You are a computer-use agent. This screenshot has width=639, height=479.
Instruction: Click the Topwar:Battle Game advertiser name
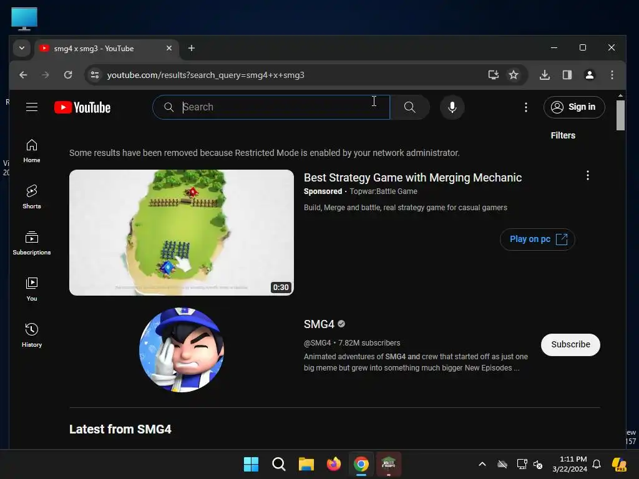pyautogui.click(x=383, y=191)
